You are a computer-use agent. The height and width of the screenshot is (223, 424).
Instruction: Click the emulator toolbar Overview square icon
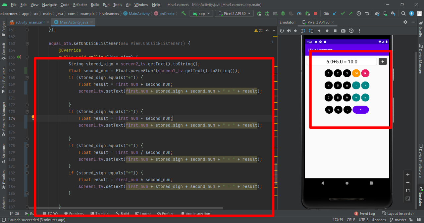pos(335,31)
